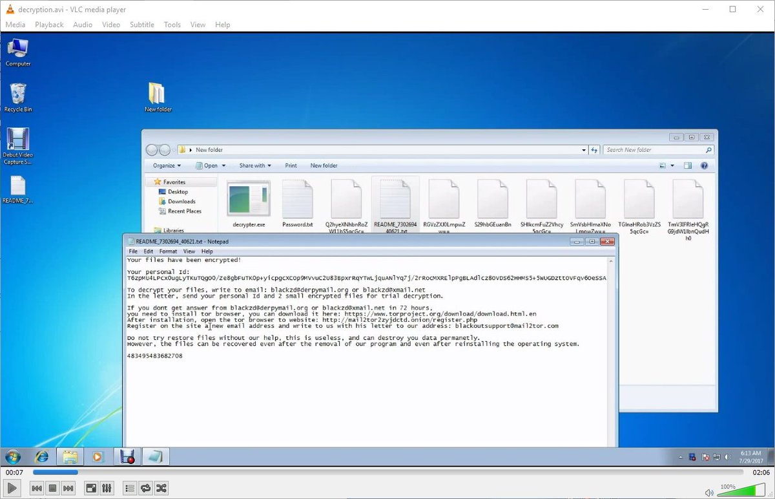Open the VLC Tools menu
The height and width of the screenshot is (499, 775).
[x=172, y=25]
